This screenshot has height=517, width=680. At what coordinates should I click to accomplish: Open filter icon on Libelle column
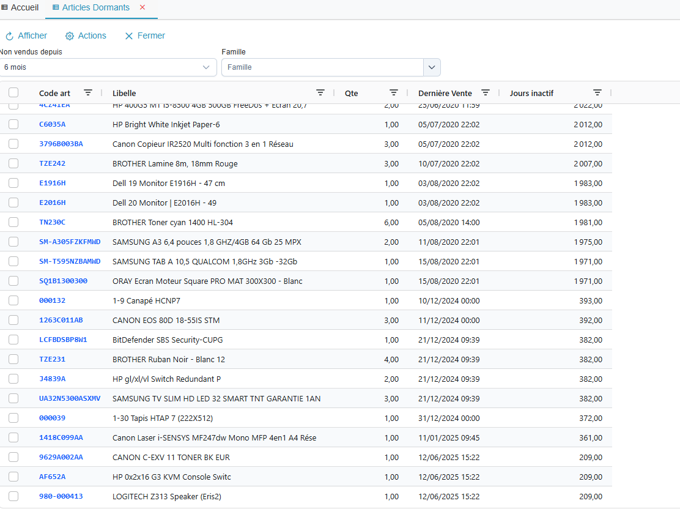320,93
